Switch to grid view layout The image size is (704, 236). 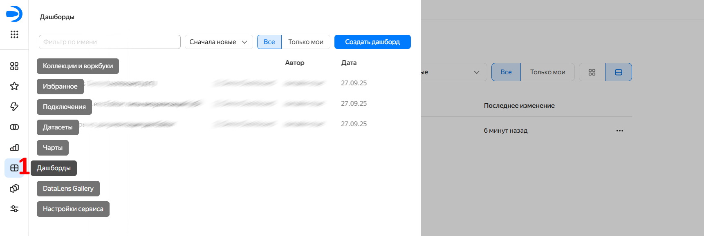592,72
